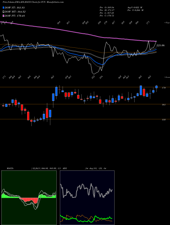This screenshot has height=225, width=170.
Task: Click the magenta DOW PT legend swatch
Action: pos(3,16)
